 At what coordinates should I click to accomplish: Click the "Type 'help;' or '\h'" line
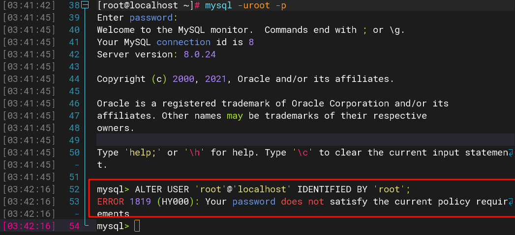[x=305, y=153]
